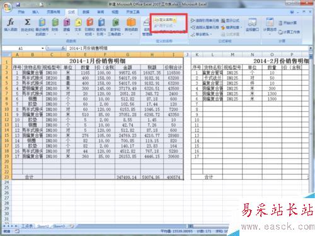Run 错误检查 error checking
315x236 pixels.
231,27
